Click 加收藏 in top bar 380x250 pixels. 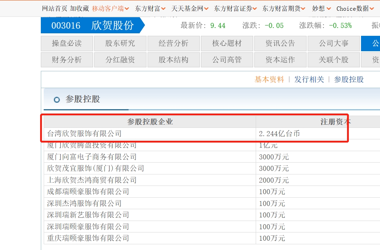tap(80, 9)
